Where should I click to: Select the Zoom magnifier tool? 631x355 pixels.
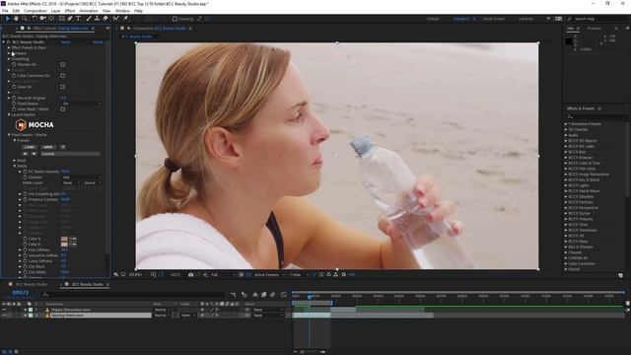click(x=25, y=19)
